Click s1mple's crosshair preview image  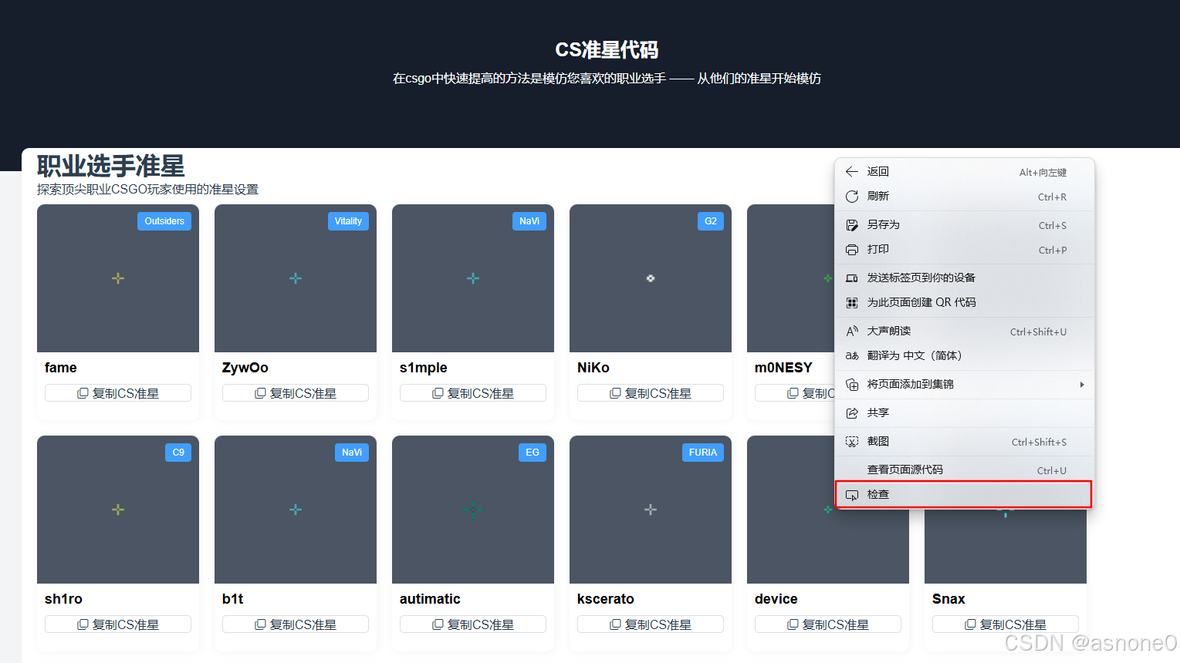(473, 278)
